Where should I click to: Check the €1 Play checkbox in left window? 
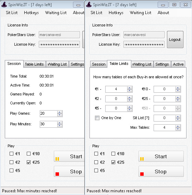pyautogui.click(x=11, y=153)
